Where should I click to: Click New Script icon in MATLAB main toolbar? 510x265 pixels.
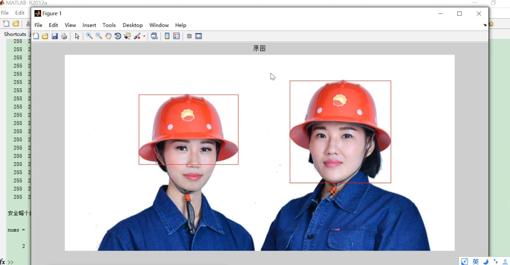point(6,24)
